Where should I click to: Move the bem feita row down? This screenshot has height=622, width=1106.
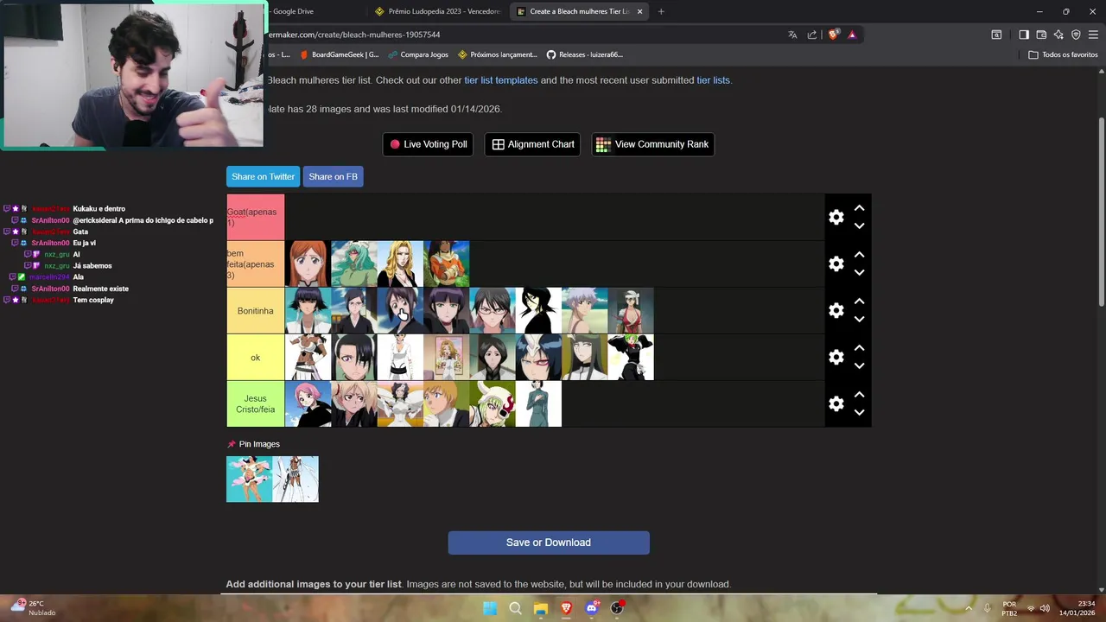coord(859,273)
